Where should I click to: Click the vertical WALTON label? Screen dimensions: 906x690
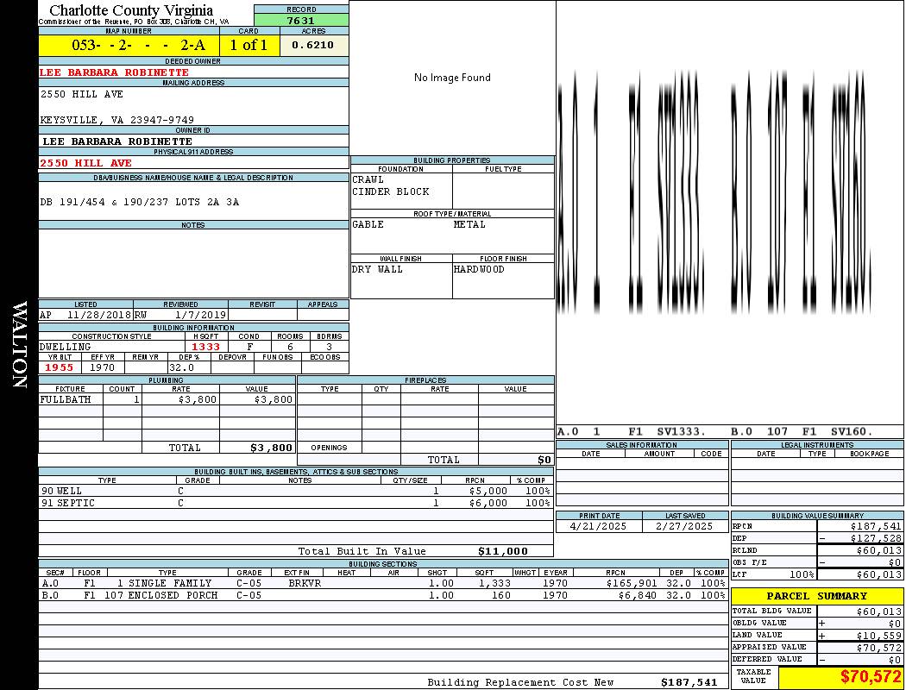click(19, 344)
